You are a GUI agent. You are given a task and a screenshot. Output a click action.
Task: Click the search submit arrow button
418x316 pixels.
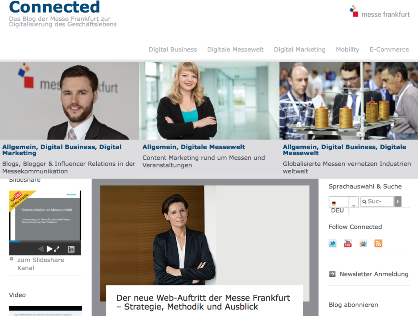(x=398, y=202)
